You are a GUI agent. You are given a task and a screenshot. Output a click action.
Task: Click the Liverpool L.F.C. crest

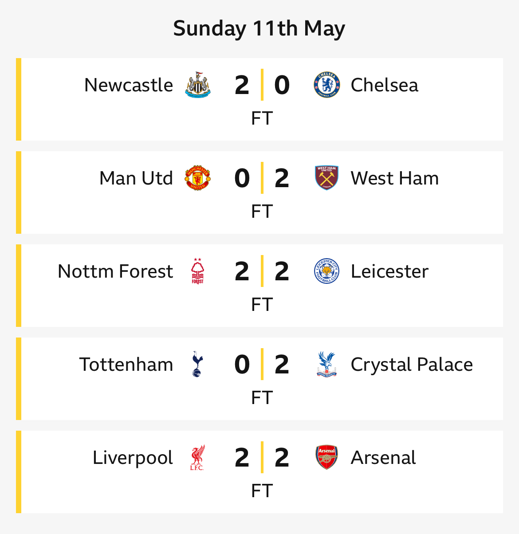[x=197, y=457]
